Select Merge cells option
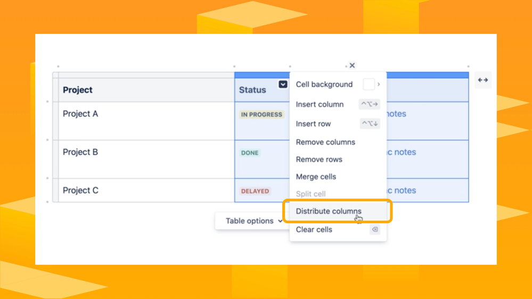 (338, 177)
